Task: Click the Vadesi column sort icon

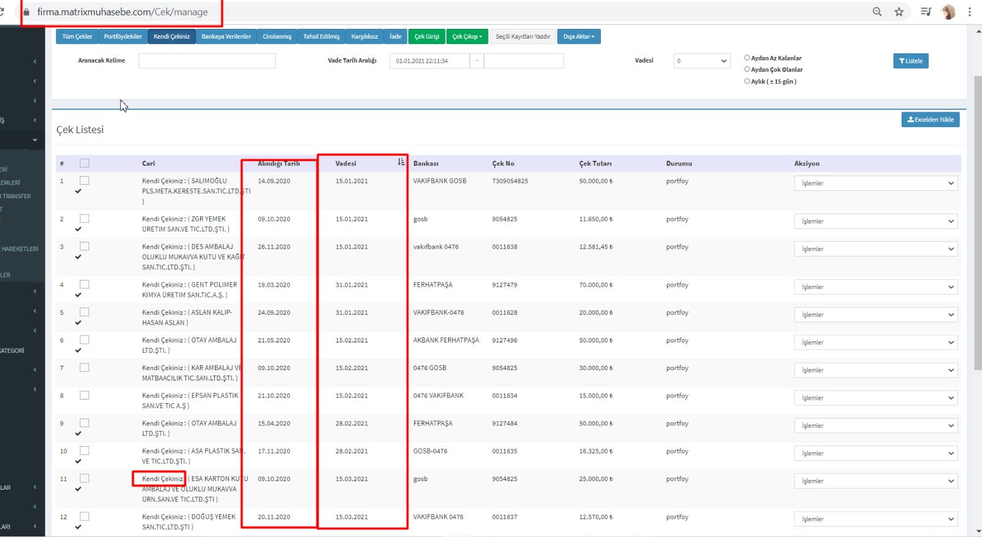Action: click(401, 162)
